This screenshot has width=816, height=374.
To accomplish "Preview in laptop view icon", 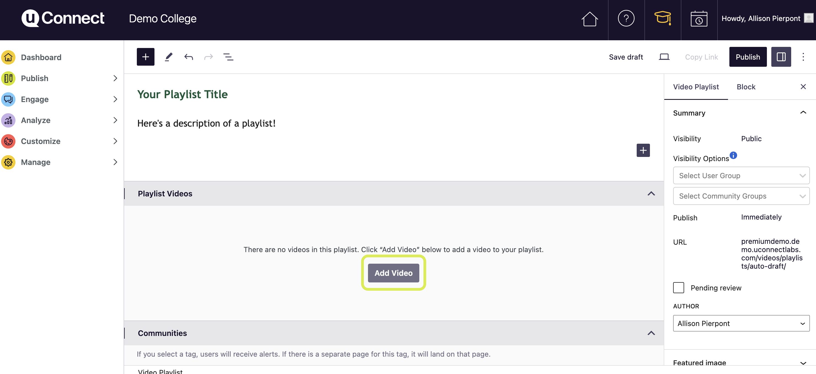I will [x=664, y=57].
